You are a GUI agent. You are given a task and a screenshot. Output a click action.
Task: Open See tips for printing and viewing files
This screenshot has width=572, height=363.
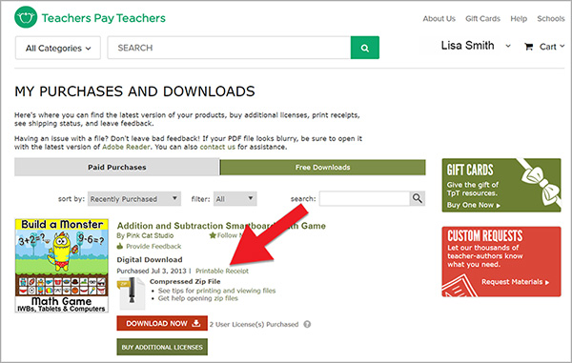coord(216,291)
